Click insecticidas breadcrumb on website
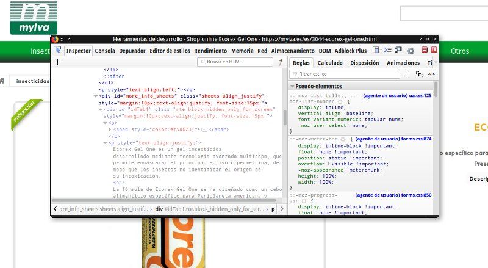The image size is (488, 268). (x=33, y=81)
